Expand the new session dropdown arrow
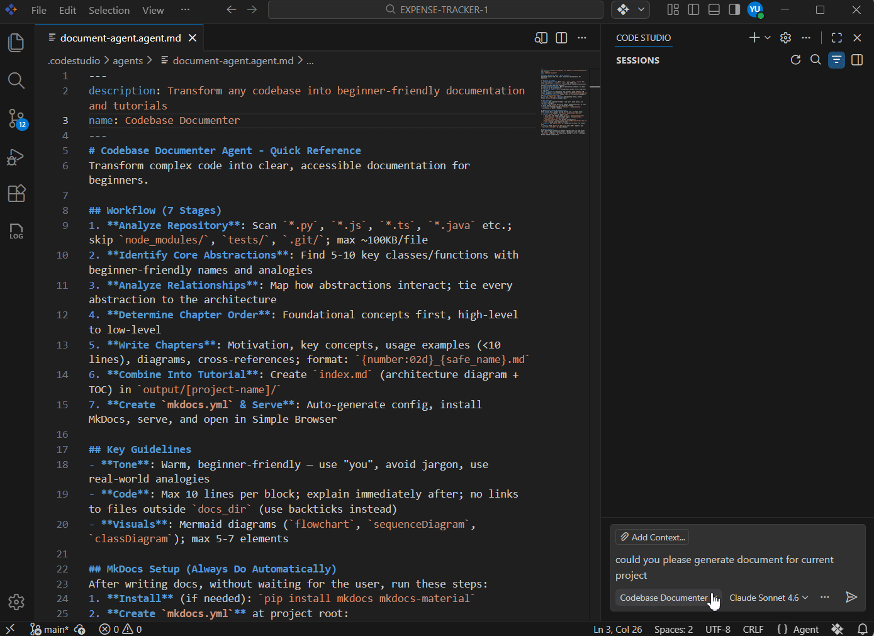 pos(768,38)
